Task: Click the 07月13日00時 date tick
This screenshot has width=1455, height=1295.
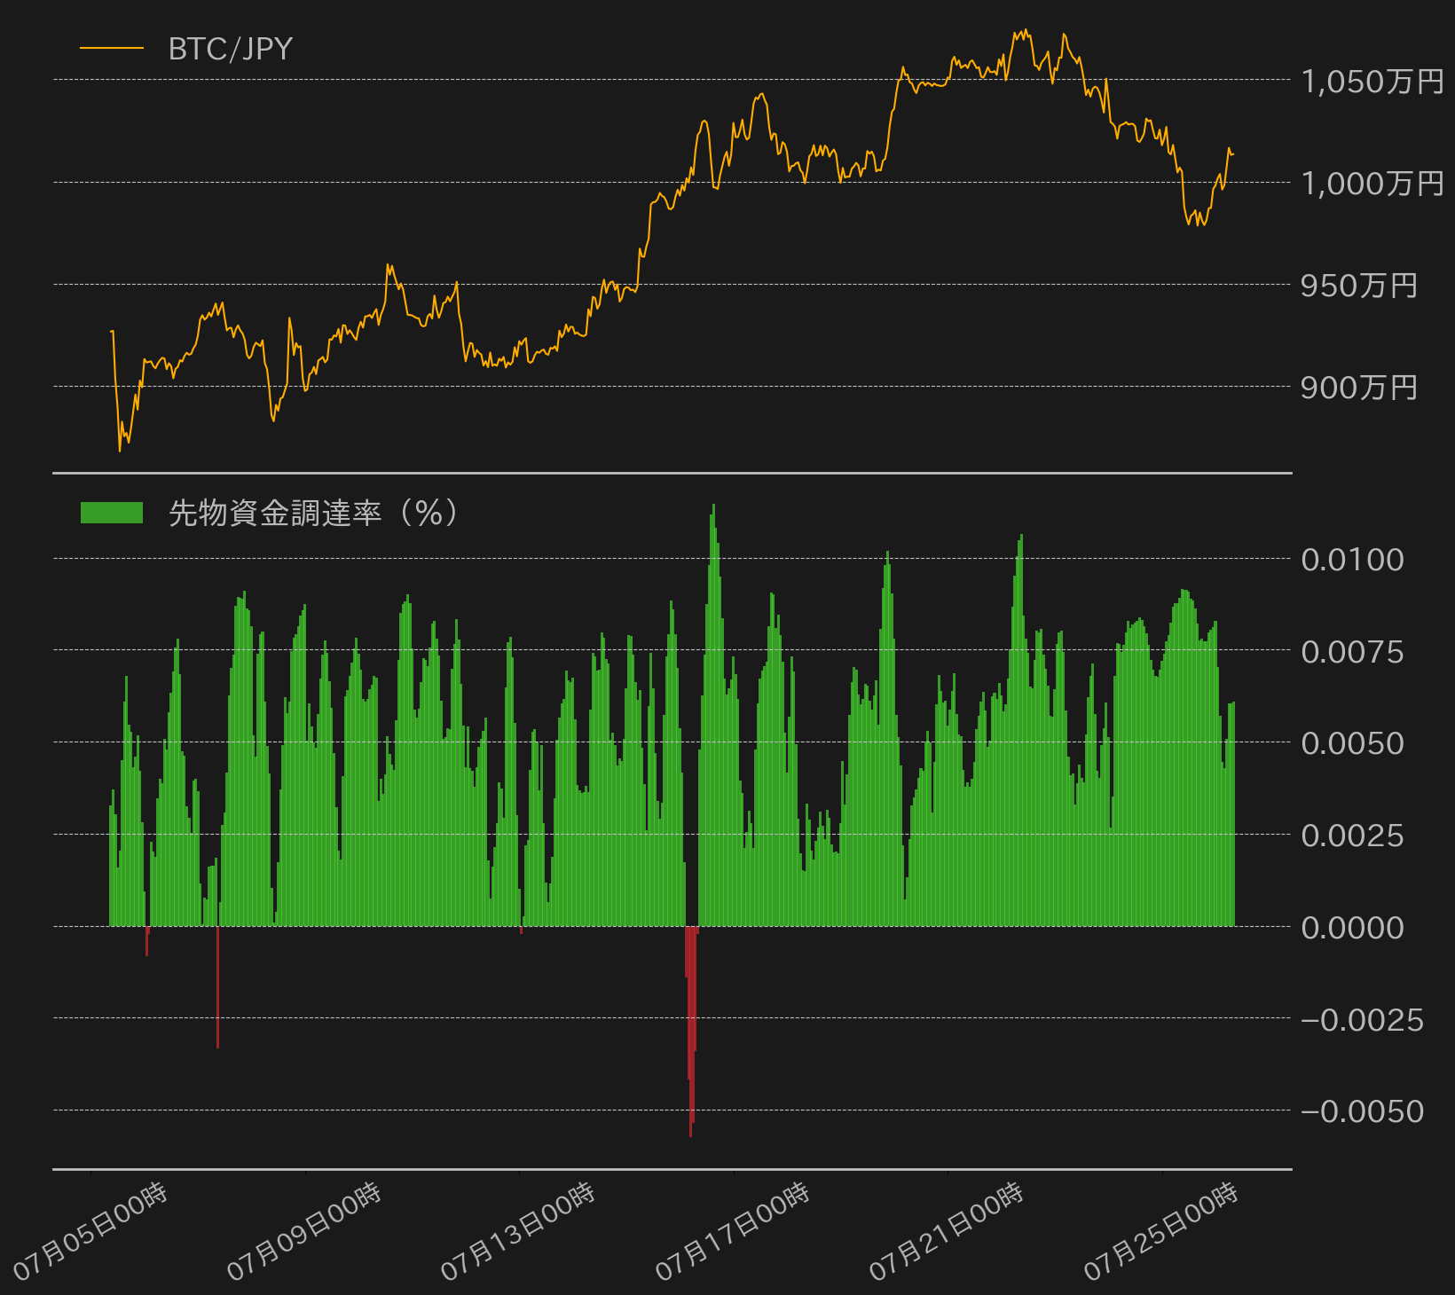Action: click(518, 1231)
